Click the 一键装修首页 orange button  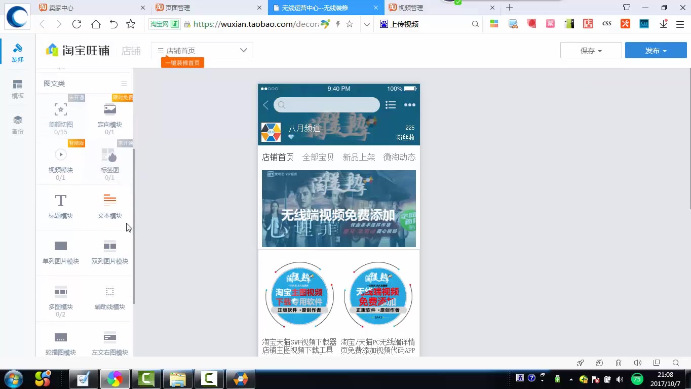tap(182, 63)
